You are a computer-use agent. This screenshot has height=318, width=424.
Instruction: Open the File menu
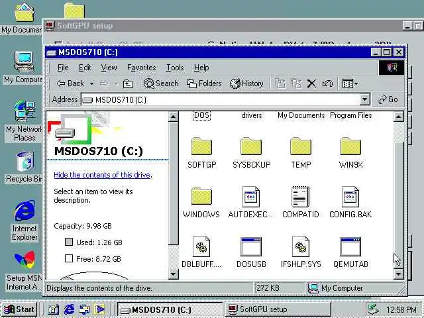click(x=63, y=68)
